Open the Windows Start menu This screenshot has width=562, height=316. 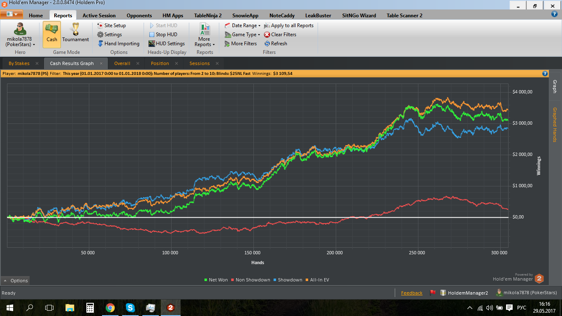click(x=10, y=307)
